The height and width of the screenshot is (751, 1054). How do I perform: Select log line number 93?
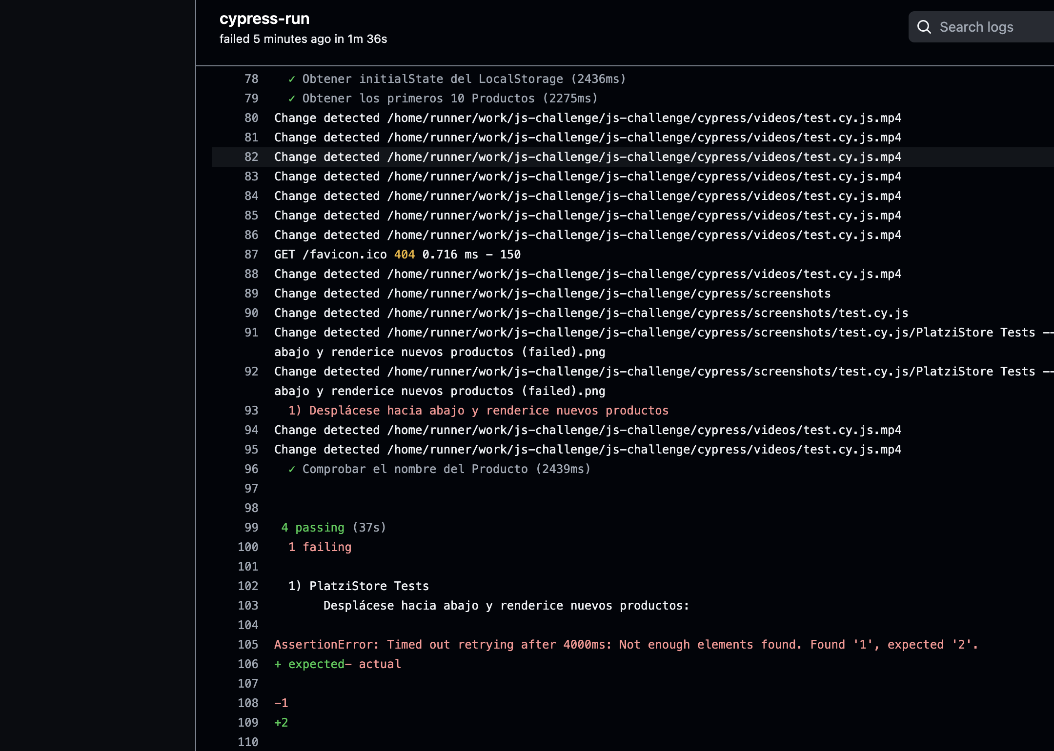[251, 411]
